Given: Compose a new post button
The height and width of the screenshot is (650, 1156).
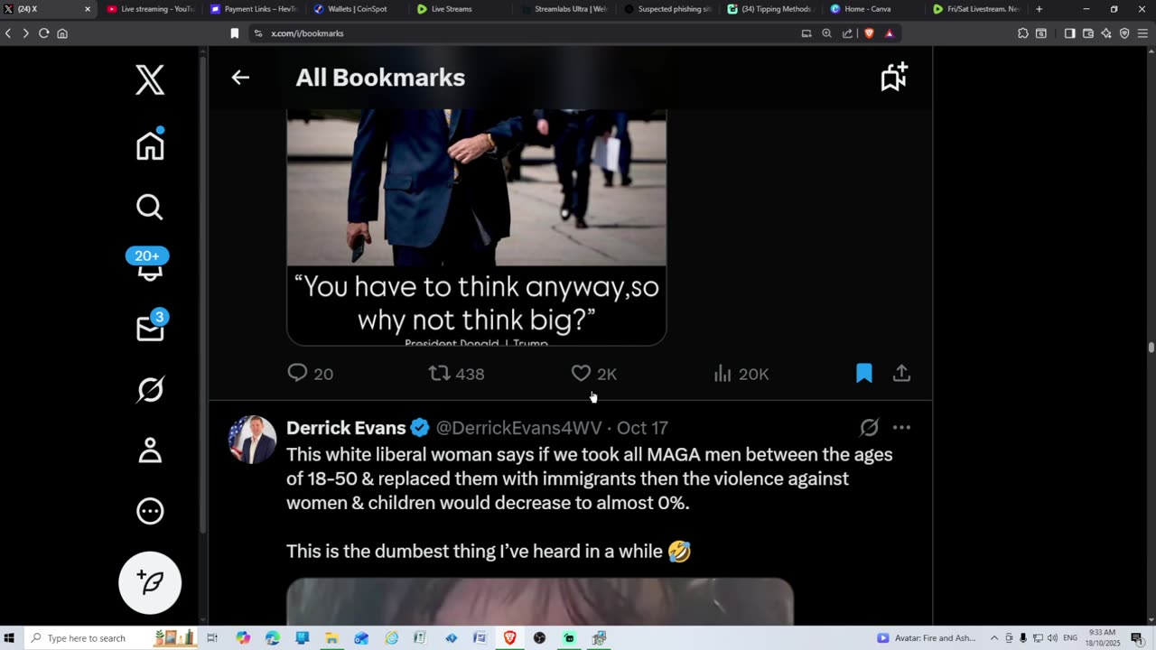Looking at the screenshot, I should pyautogui.click(x=150, y=582).
